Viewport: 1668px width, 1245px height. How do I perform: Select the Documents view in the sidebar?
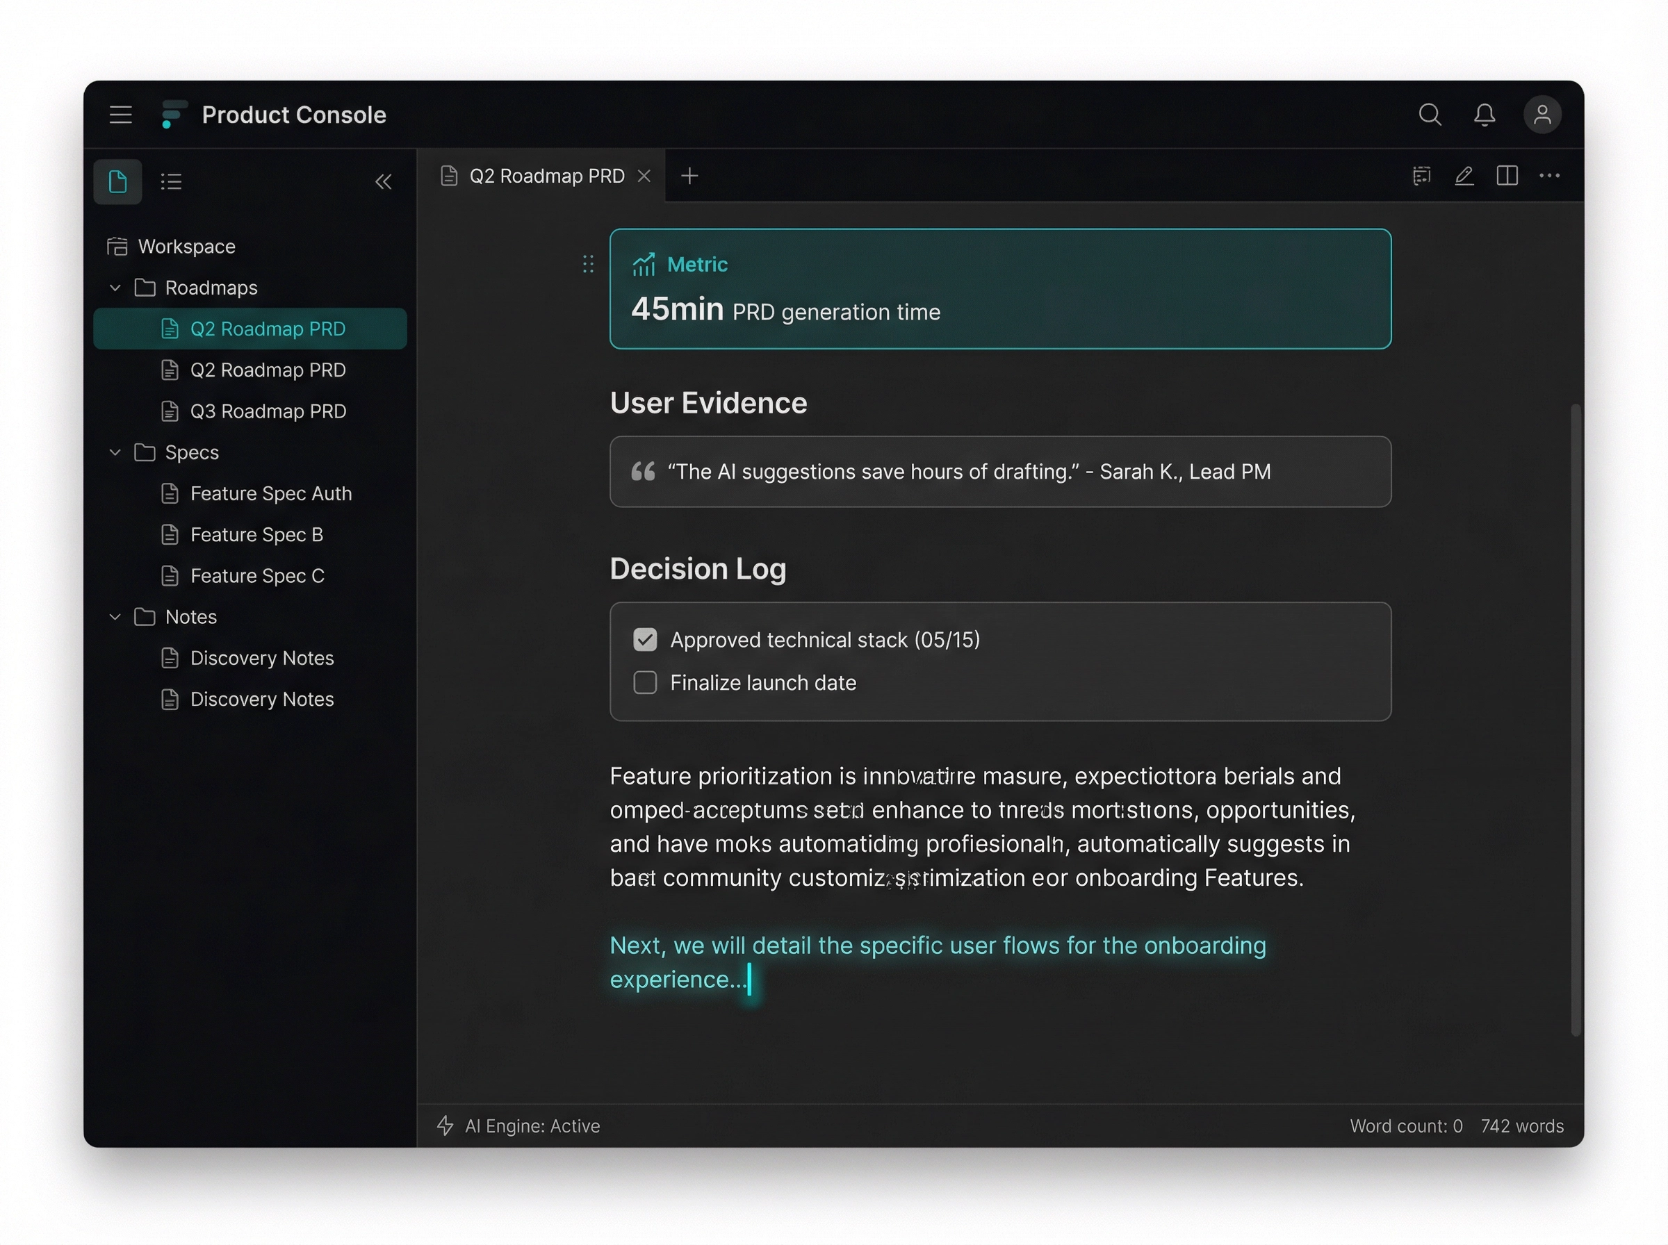(x=117, y=181)
